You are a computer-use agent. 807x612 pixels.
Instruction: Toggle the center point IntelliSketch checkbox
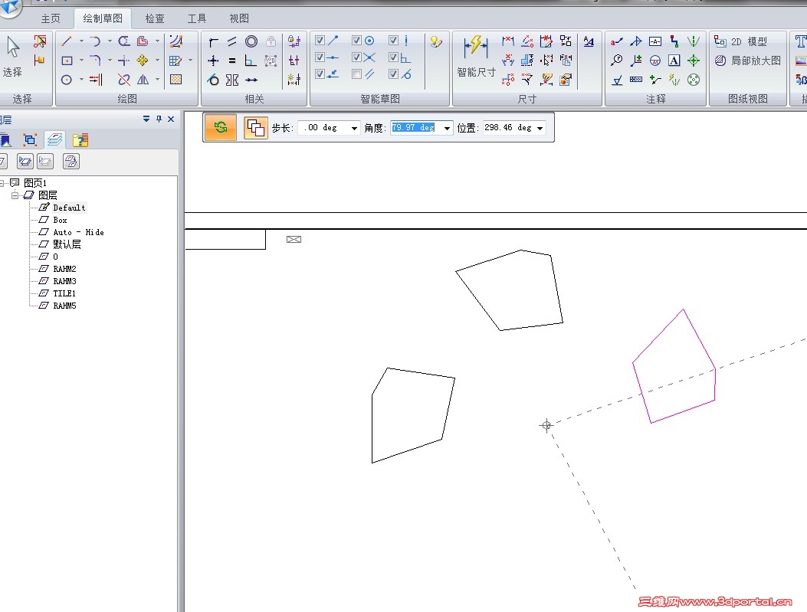356,40
